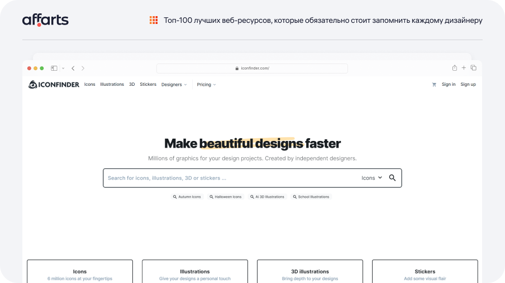Viewport: 505px width, 283px height.
Task: Expand the sidebar options chevron
Action: coord(63,68)
